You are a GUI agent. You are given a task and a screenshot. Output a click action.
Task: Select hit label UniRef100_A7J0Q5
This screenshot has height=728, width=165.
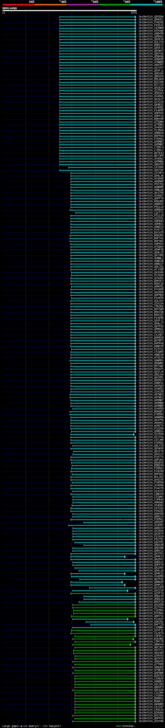click(x=151, y=269)
